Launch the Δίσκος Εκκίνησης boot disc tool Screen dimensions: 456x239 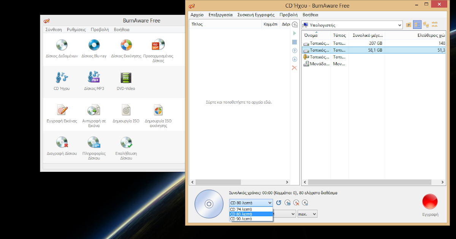[126, 49]
